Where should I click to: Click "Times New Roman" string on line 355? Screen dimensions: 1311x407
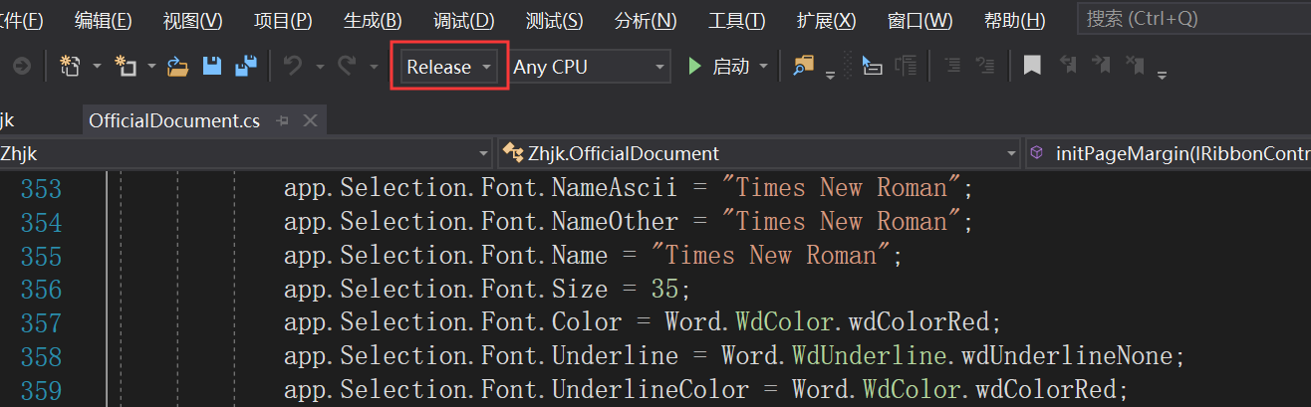point(771,256)
